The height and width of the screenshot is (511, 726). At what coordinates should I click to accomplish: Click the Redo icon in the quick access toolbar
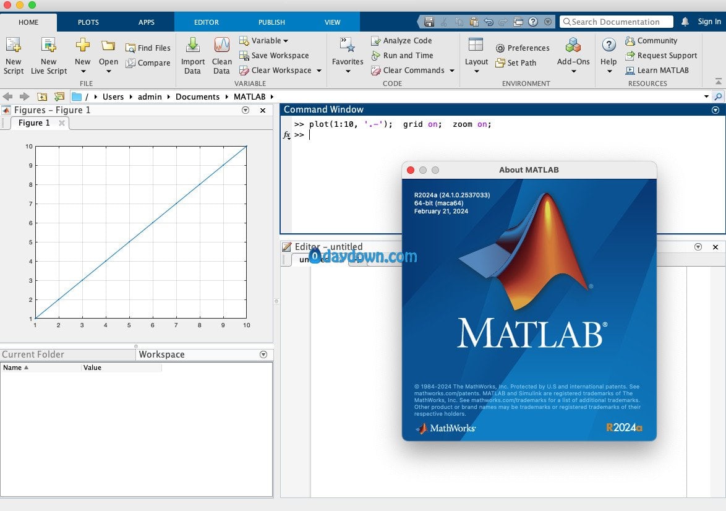coord(503,22)
